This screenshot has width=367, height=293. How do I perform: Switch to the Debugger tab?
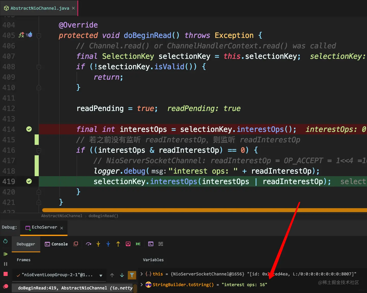pyautogui.click(x=26, y=244)
